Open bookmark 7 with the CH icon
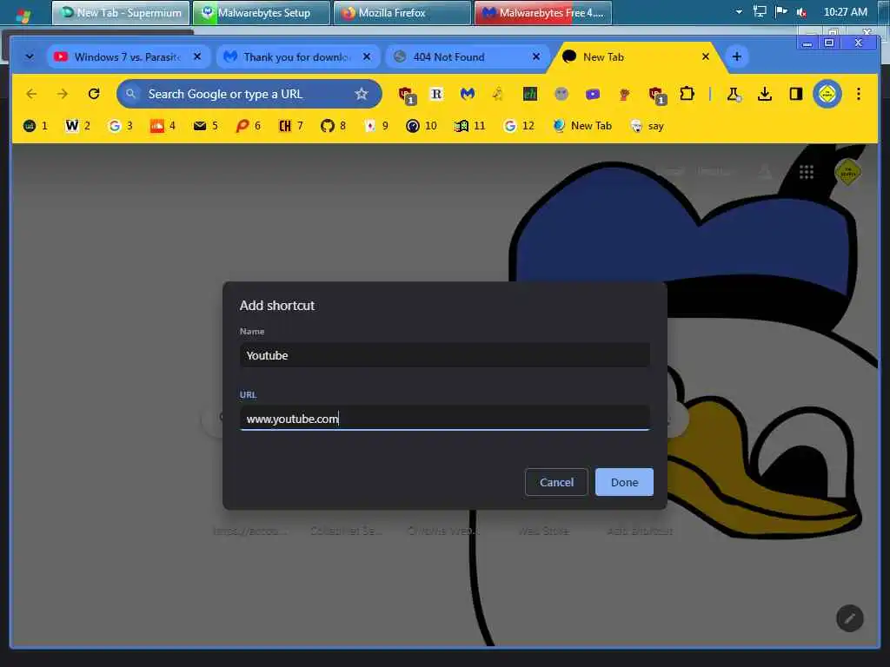The height and width of the screenshot is (667, 890). tap(290, 126)
